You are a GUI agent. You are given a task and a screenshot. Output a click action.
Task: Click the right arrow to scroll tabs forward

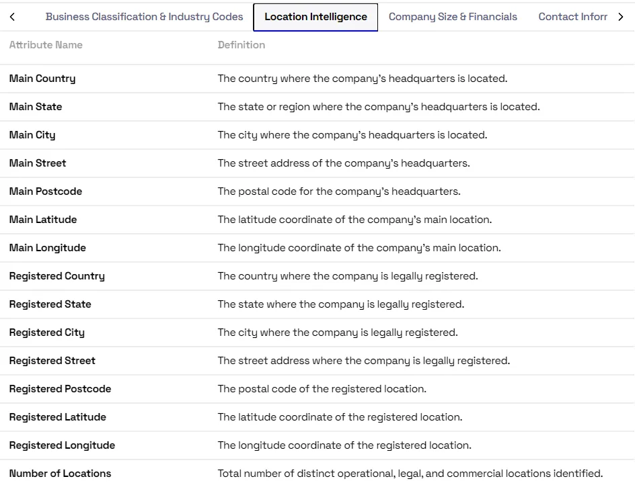coord(620,17)
